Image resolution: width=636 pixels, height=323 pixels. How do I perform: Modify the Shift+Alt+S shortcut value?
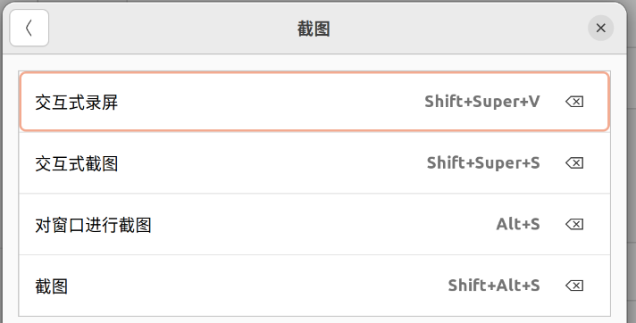click(494, 286)
